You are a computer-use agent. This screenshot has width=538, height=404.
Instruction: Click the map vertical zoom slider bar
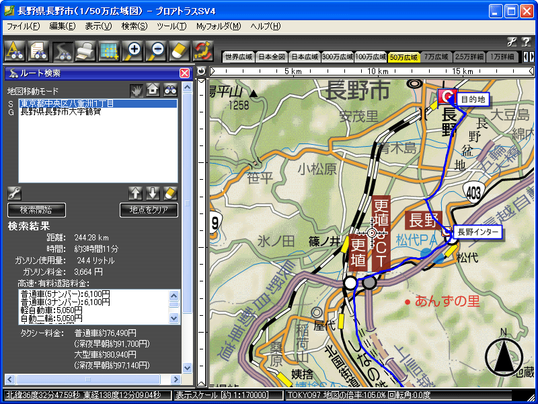tap(201, 232)
